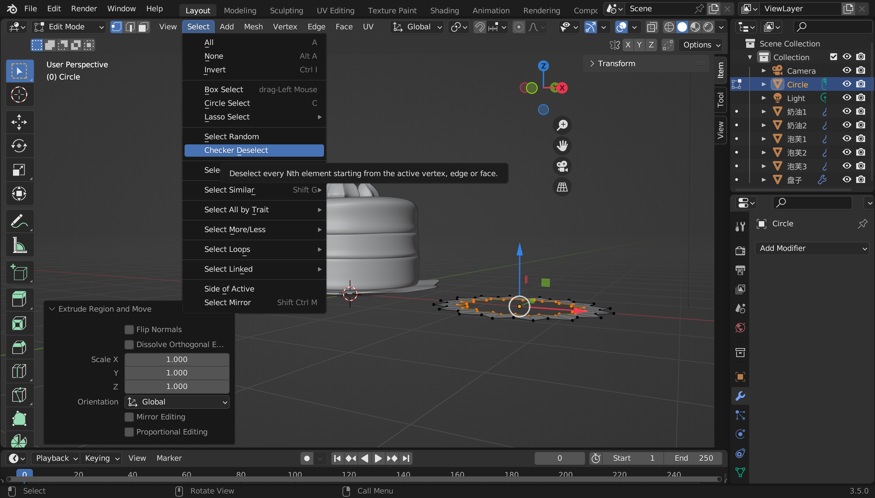Hide the 盘子 object in viewport
875x498 pixels.
click(847, 180)
